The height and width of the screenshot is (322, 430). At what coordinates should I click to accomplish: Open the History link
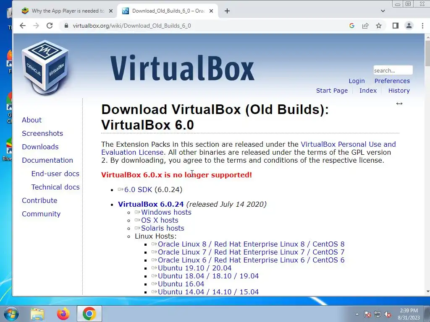pyautogui.click(x=399, y=91)
